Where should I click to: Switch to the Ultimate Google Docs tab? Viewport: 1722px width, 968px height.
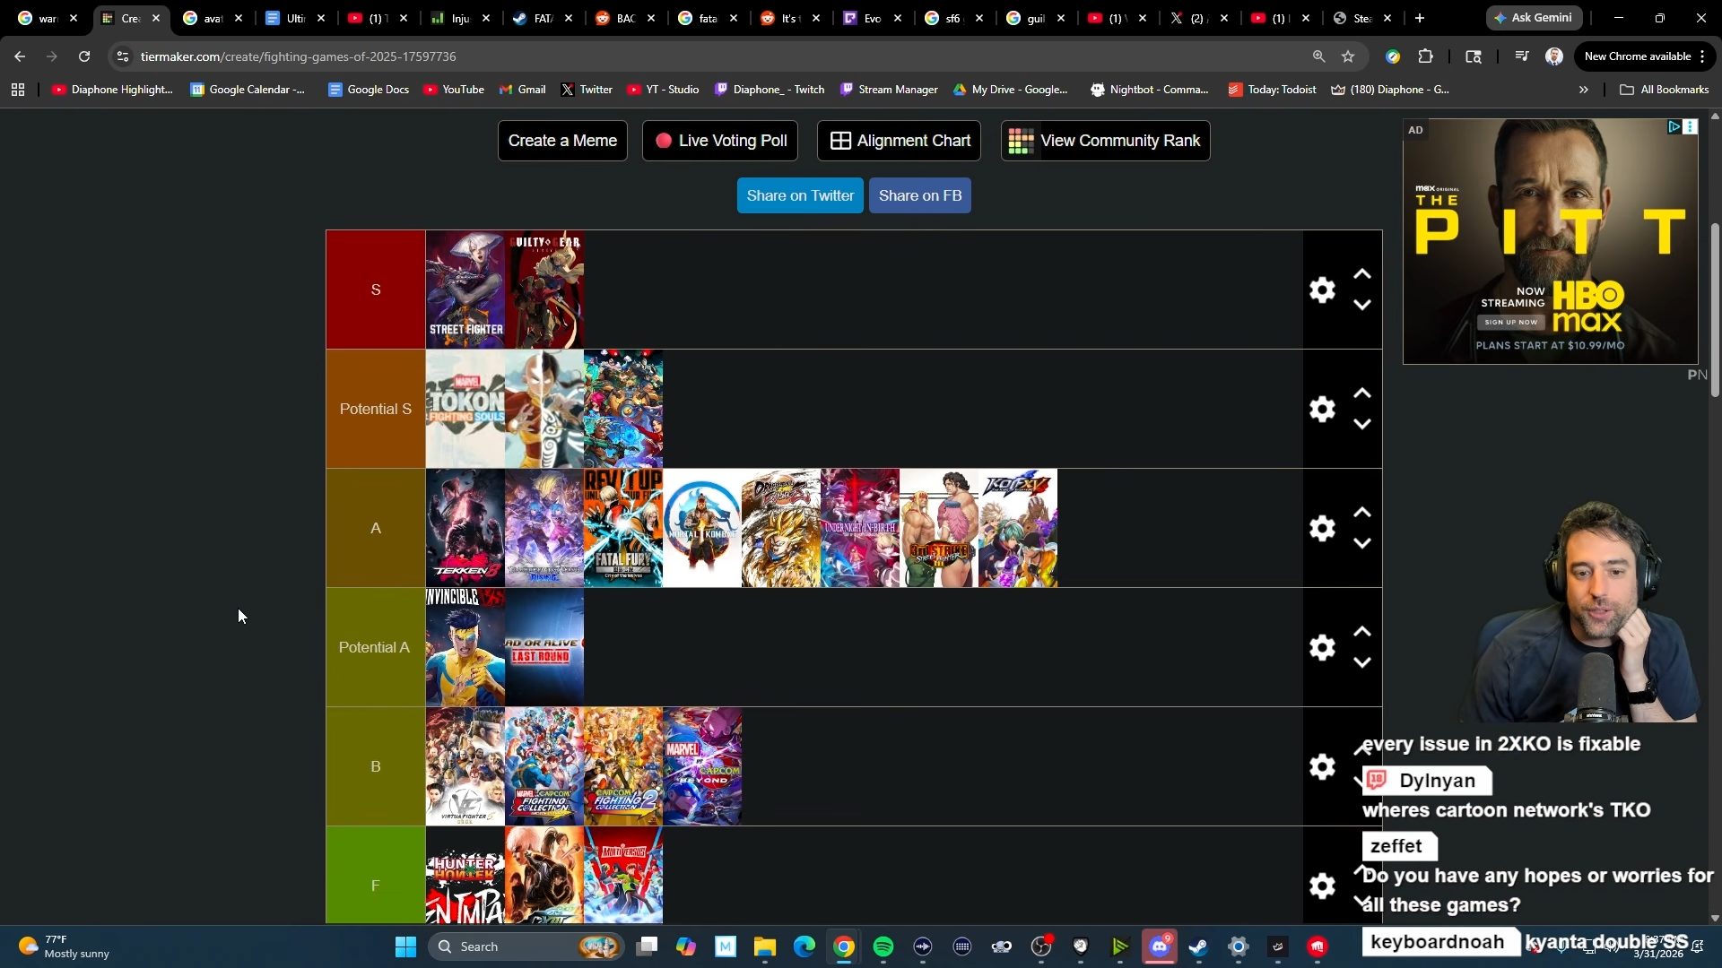(x=285, y=18)
